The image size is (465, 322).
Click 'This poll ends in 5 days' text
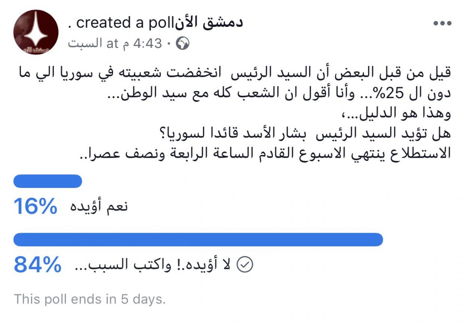89,299
